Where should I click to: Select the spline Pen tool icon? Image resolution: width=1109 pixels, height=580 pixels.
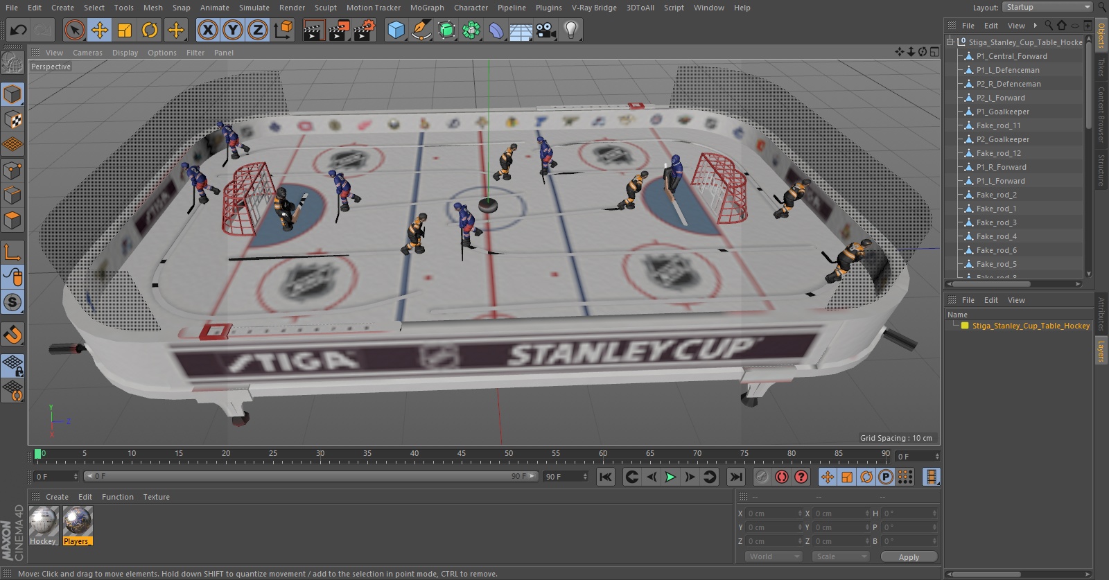pos(421,30)
